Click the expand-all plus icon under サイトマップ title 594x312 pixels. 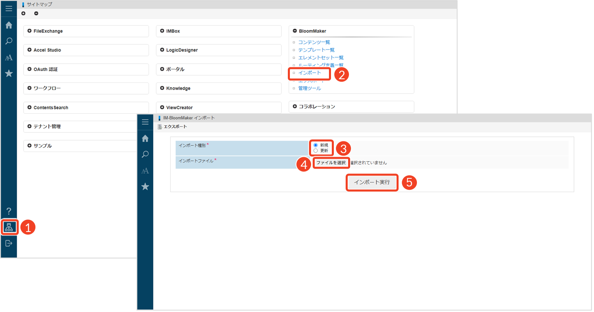point(23,13)
